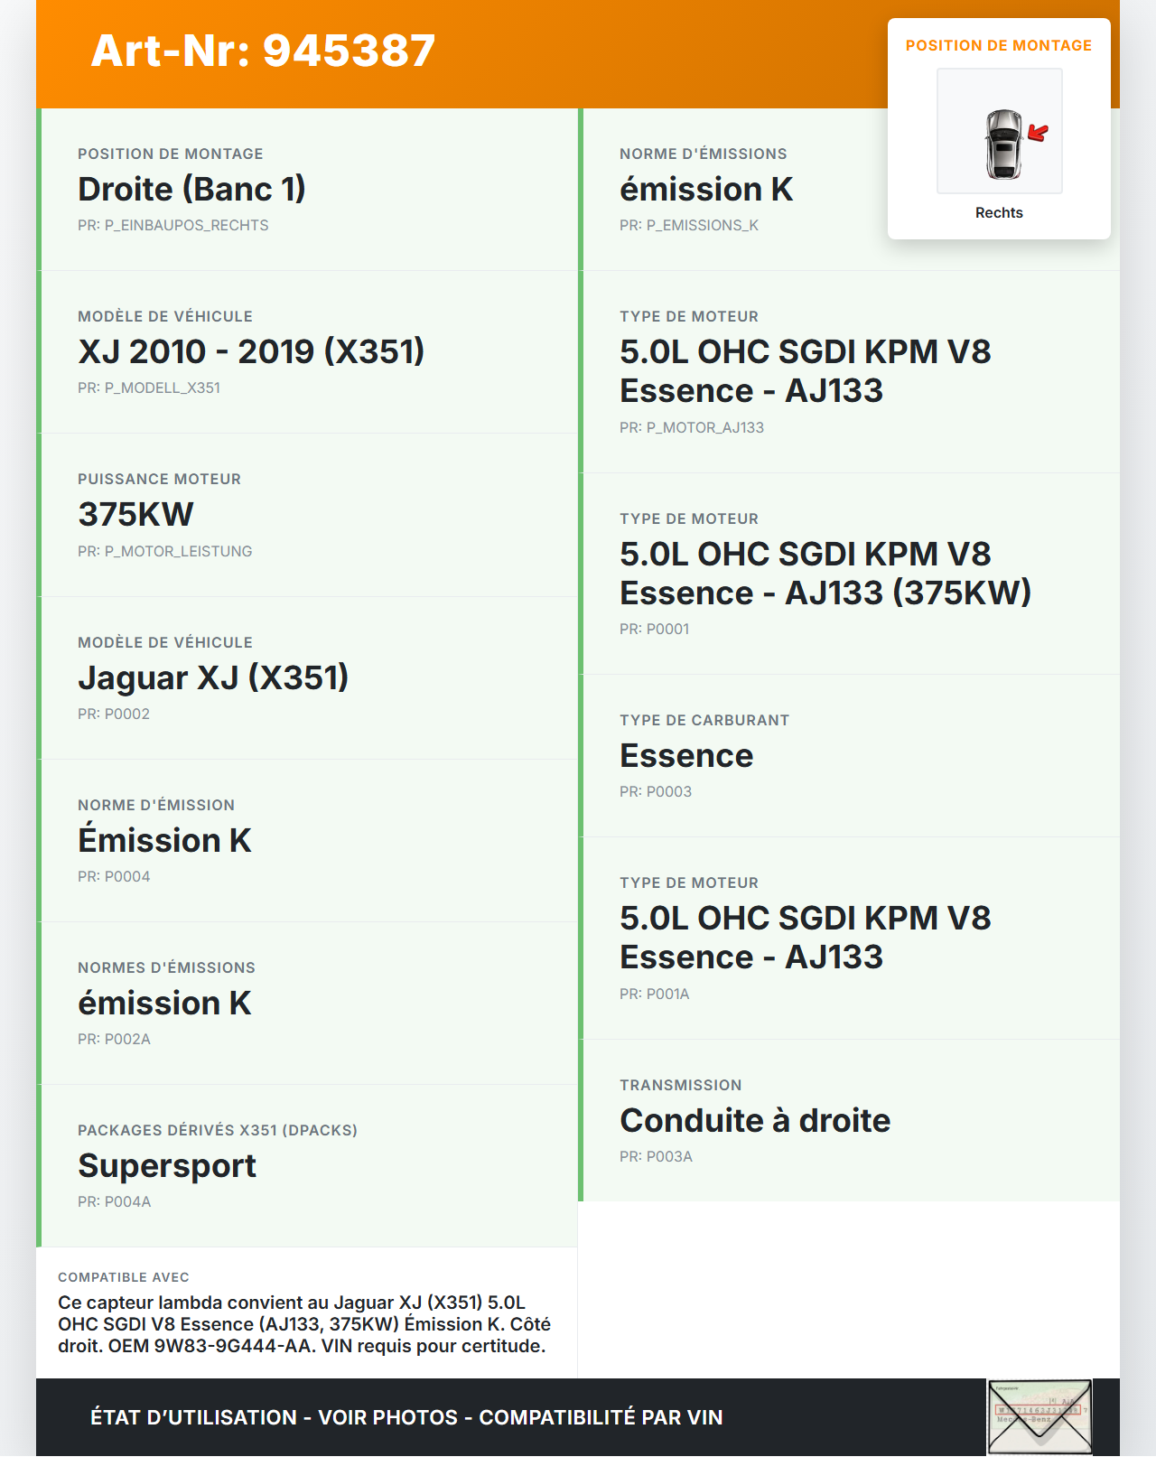The image size is (1156, 1457).
Task: Click the 'PR: P0004' emission code
Action: (114, 876)
